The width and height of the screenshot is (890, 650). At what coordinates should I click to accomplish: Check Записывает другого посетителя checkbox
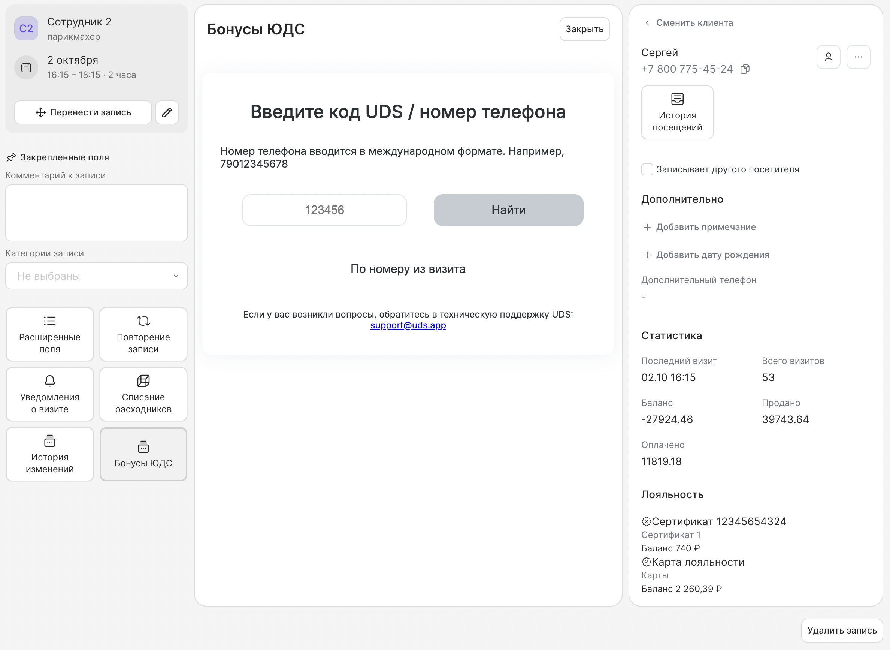pyautogui.click(x=647, y=169)
